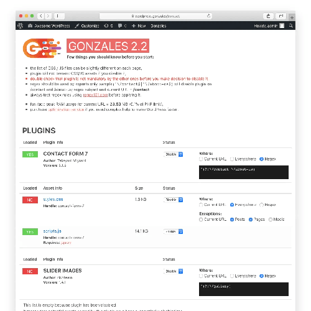Select Current URL radio for Slider Images

(201, 276)
